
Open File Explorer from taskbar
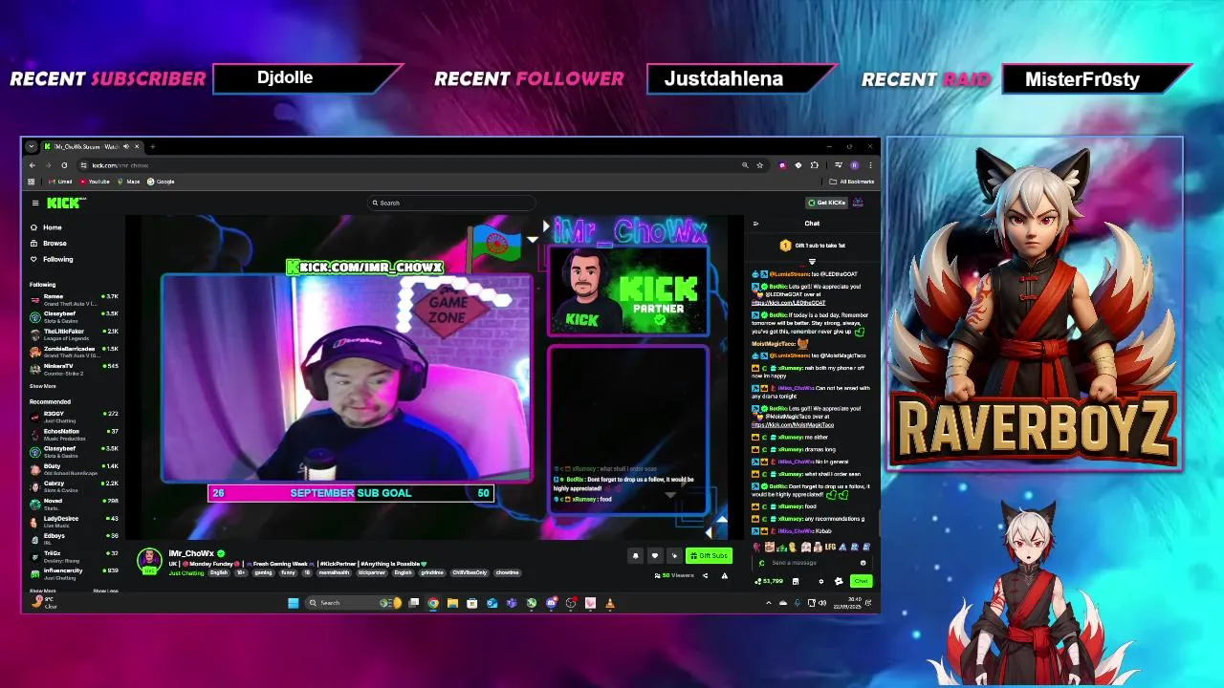pyautogui.click(x=452, y=603)
